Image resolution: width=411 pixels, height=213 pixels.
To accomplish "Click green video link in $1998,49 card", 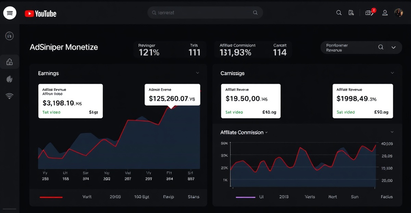I will point(346,112).
